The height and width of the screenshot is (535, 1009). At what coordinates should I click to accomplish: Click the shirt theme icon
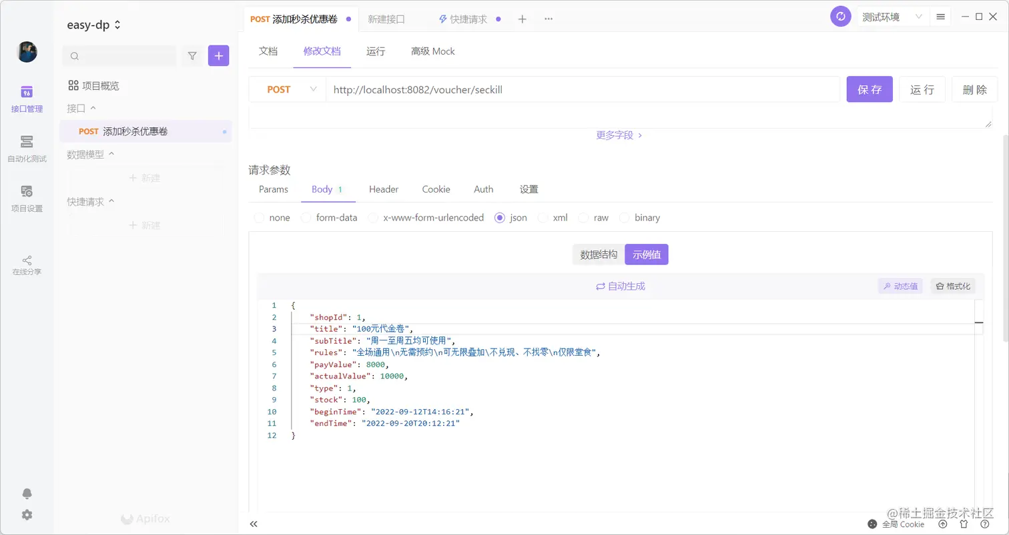[x=964, y=524]
